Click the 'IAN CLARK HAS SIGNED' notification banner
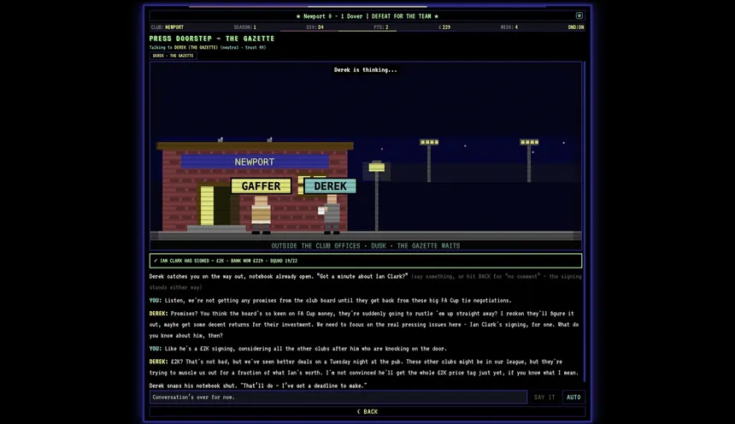The height and width of the screenshot is (424, 735). point(366,261)
